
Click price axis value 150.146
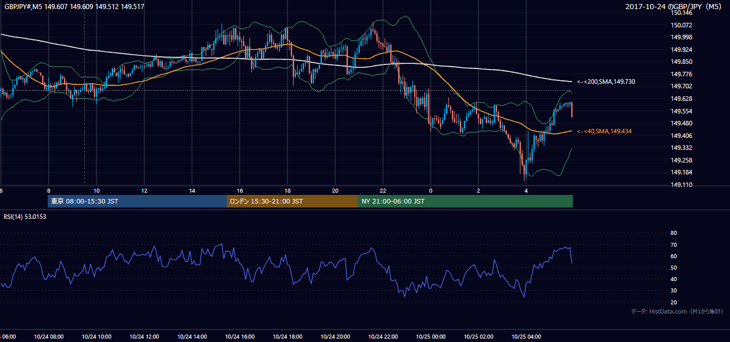[x=681, y=13]
